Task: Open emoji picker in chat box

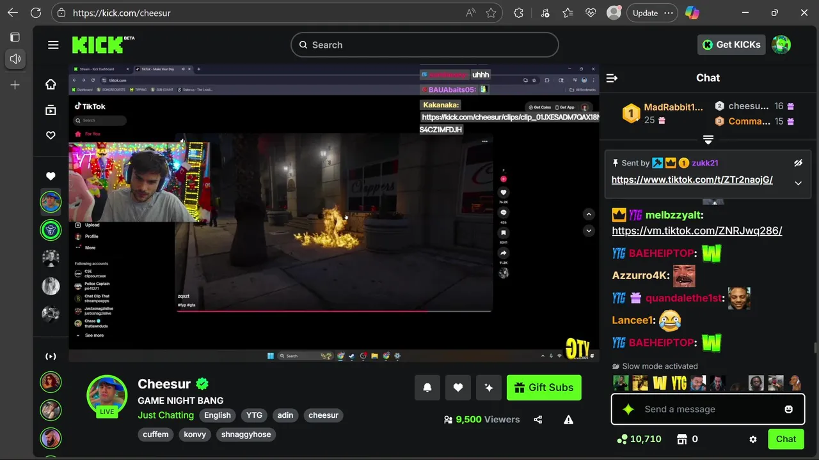Action: (x=789, y=410)
